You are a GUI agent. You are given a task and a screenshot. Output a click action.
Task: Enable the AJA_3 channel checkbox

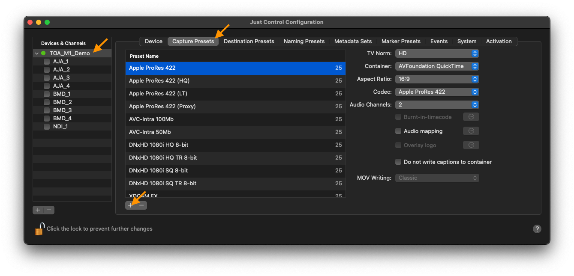47,78
